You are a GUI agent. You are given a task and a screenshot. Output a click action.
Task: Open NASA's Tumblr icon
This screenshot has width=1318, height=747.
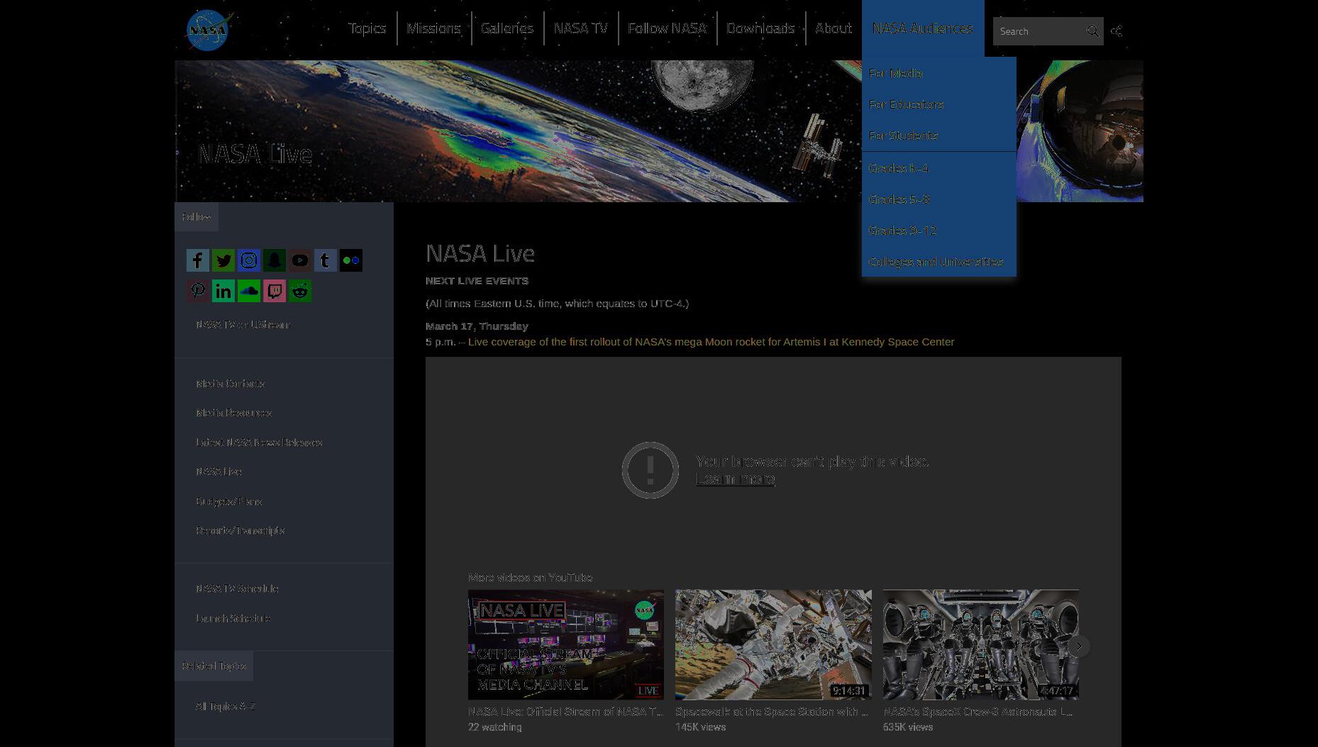pyautogui.click(x=326, y=260)
